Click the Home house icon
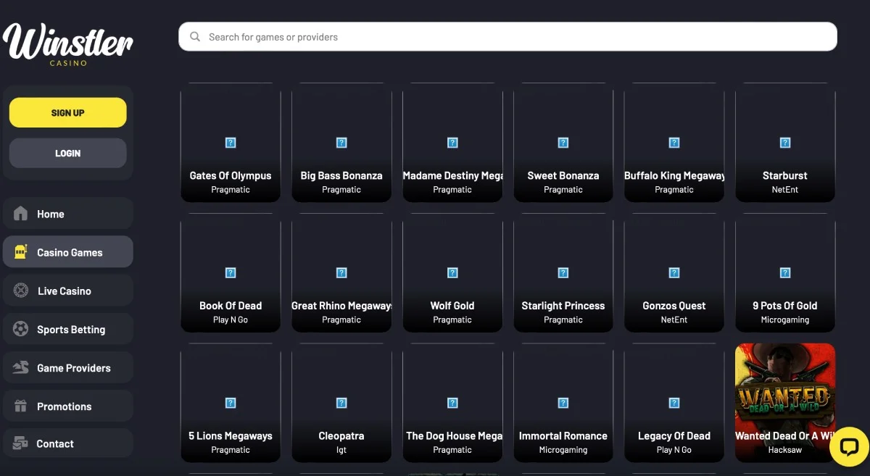Image resolution: width=870 pixels, height=476 pixels. point(21,214)
